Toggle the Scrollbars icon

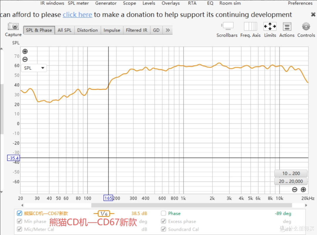click(x=227, y=26)
